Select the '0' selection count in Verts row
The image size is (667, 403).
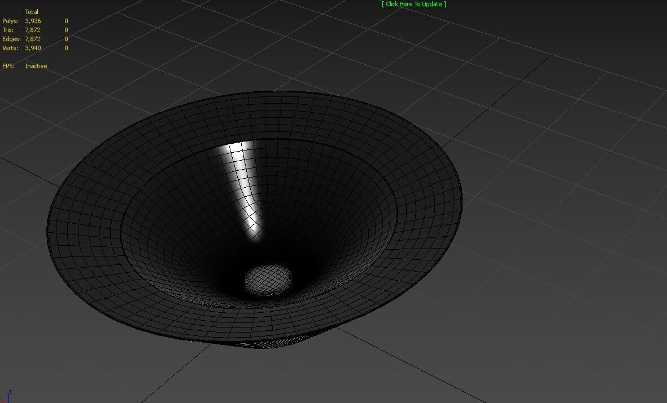66,48
